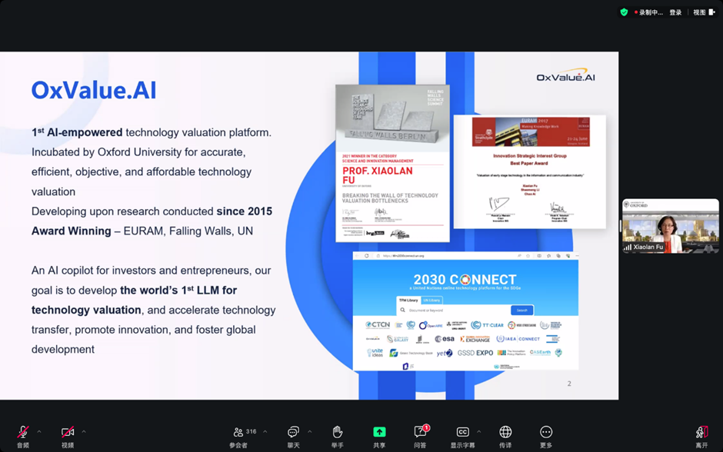723x452 pixels.
Task: Toggle closed captions (显示字幕)
Action: coord(462,436)
